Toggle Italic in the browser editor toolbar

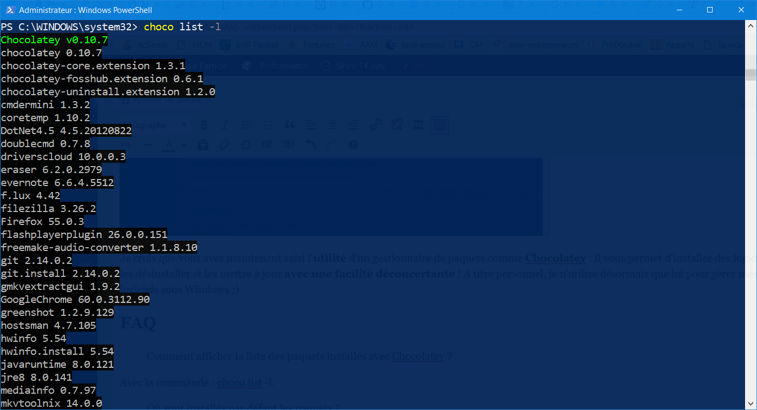[x=225, y=125]
